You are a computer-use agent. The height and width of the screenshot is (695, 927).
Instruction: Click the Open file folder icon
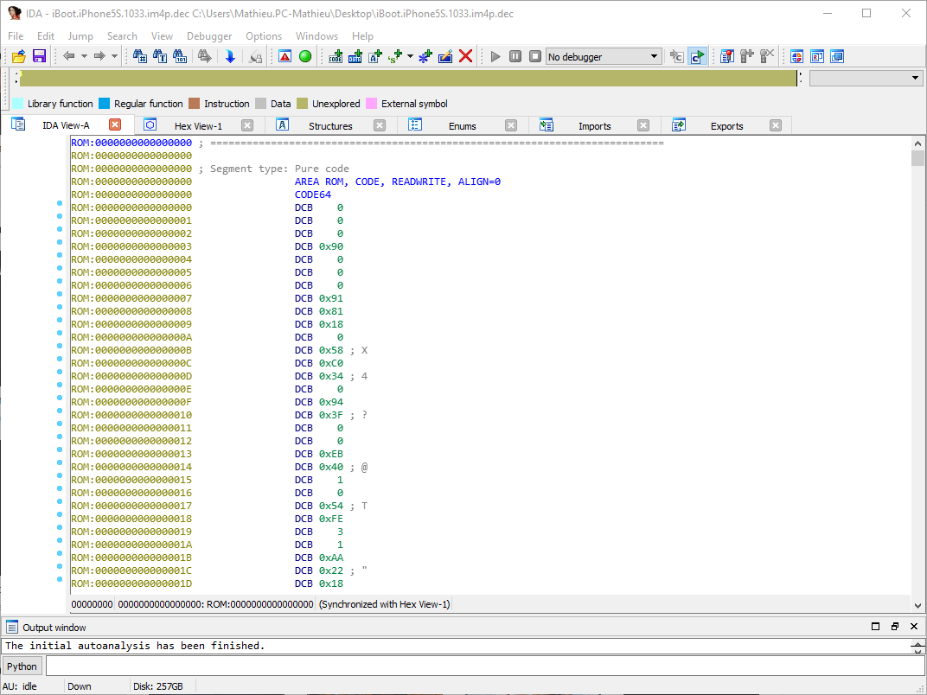[x=18, y=56]
